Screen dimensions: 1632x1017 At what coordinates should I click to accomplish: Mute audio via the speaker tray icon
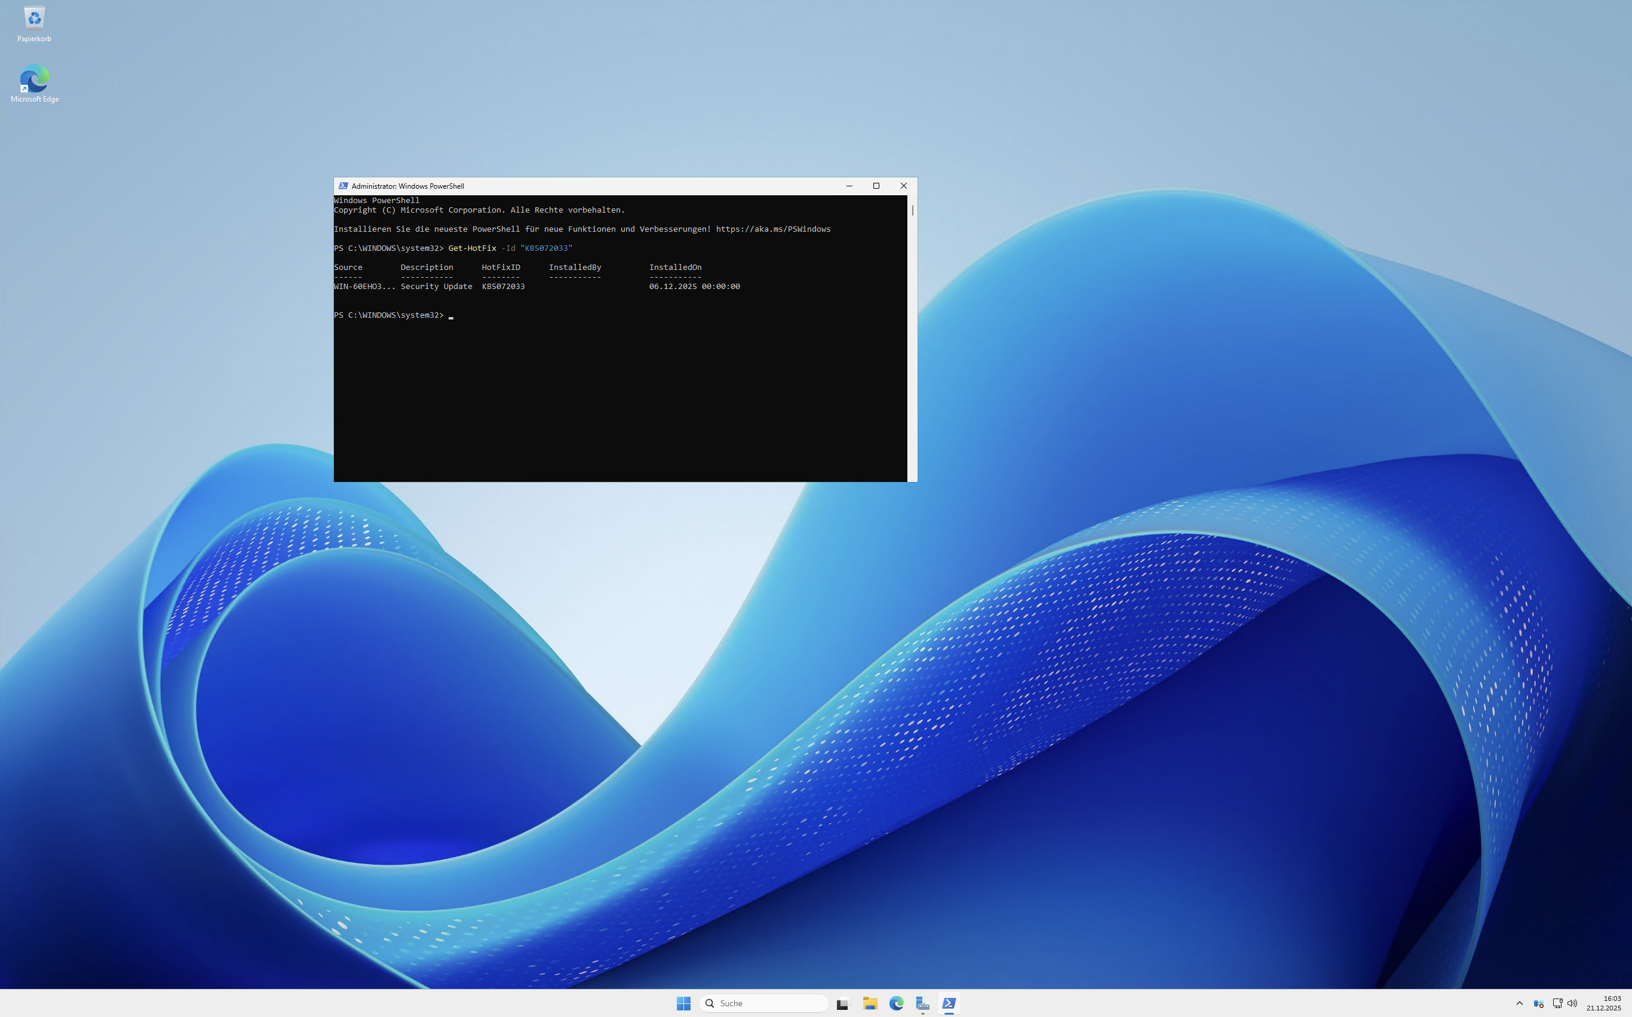(x=1573, y=1003)
